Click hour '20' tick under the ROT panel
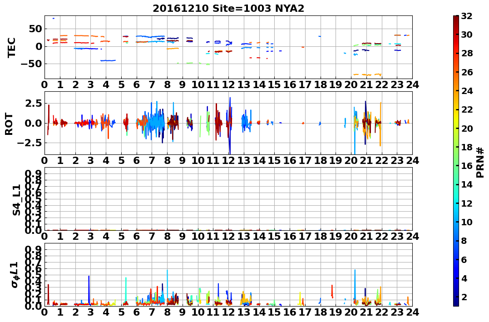The image size is (489, 322). click(x=351, y=161)
